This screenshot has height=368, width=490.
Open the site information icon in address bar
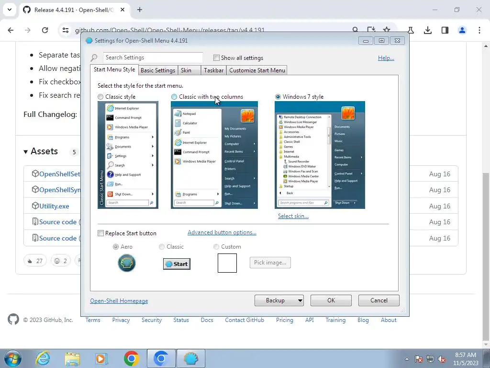pos(66,30)
